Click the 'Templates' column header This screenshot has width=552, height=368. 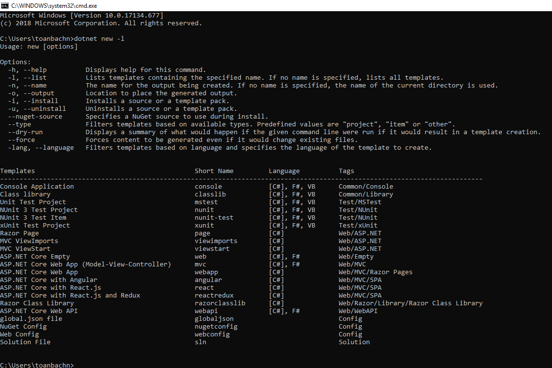tap(18, 171)
